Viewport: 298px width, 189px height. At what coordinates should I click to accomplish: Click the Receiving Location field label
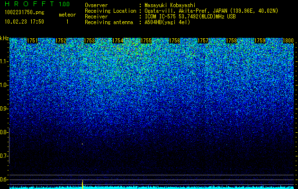point(110,11)
